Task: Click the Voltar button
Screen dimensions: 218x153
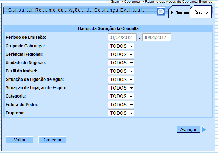Action: coord(20,140)
